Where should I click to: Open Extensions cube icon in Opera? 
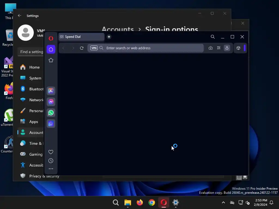[x=238, y=48]
